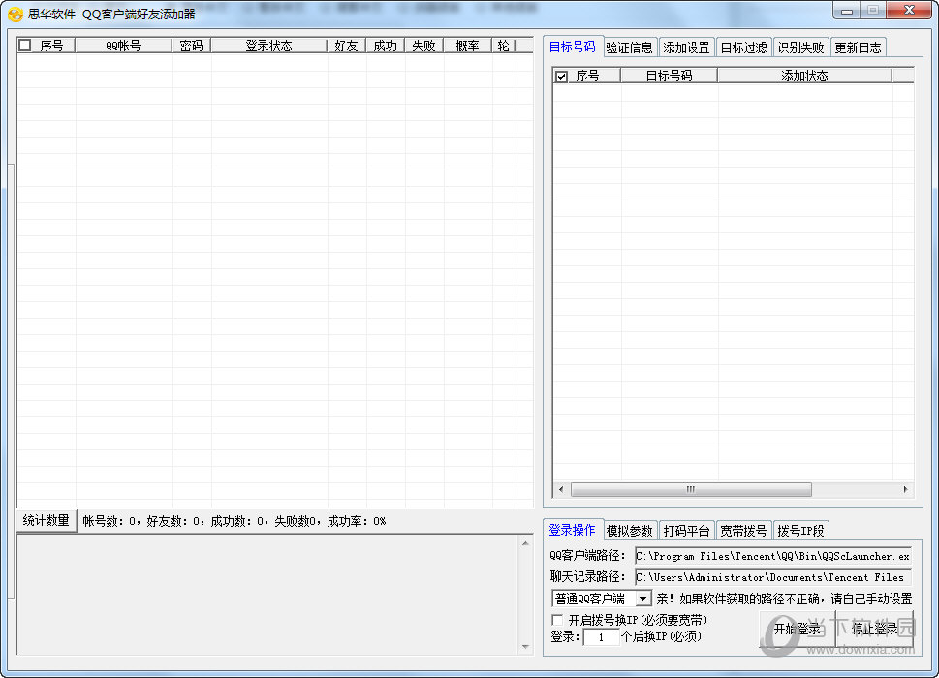Image resolution: width=939 pixels, height=678 pixels.
Task: Click the 序号 column header in target list
Action: click(587, 76)
